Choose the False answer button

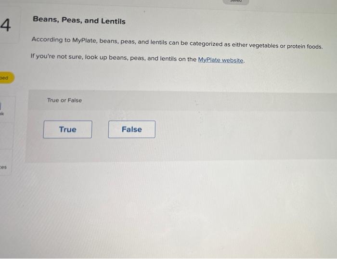(132, 129)
